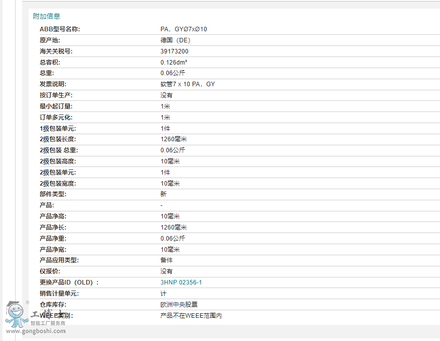Screen dimensions: 440x341
Task: Select the 最小起订量 label
Action: click(x=56, y=106)
